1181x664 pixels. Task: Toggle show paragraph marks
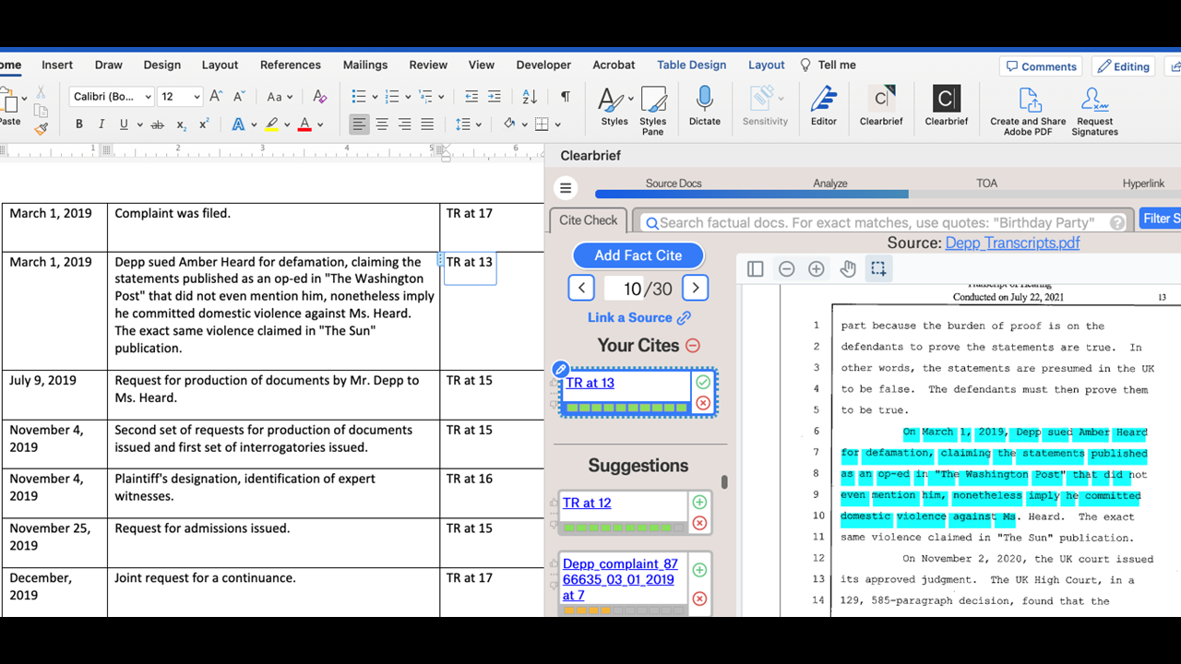(565, 96)
